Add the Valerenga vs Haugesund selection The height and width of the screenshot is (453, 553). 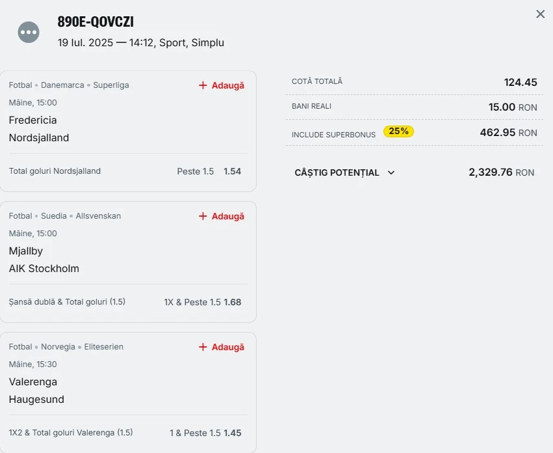pos(222,347)
